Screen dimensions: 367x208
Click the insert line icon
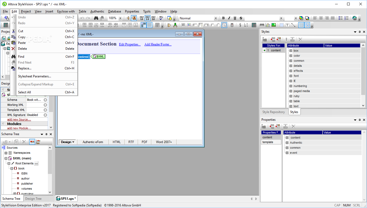tap(293, 25)
